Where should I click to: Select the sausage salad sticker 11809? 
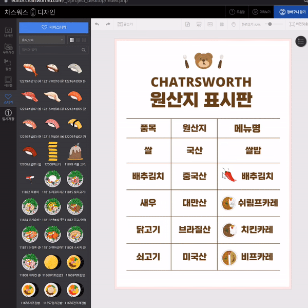[75, 235]
